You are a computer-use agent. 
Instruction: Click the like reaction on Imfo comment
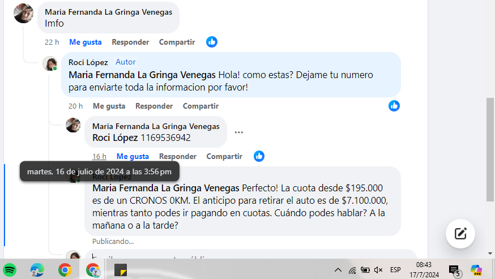click(211, 42)
